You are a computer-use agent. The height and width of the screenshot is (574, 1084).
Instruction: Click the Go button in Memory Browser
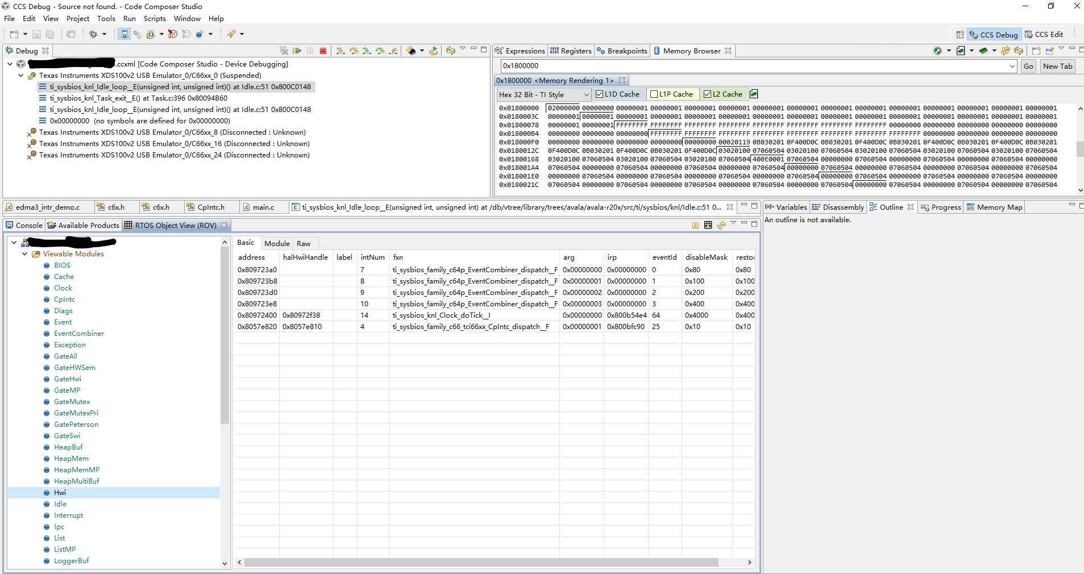(x=1028, y=66)
